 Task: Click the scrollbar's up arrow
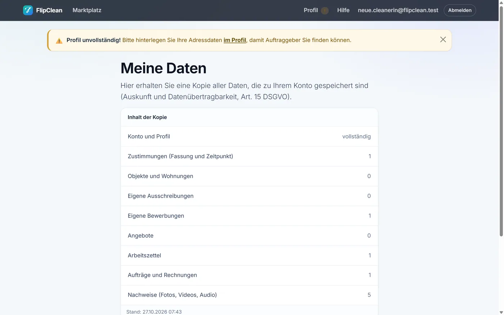[501, 3]
